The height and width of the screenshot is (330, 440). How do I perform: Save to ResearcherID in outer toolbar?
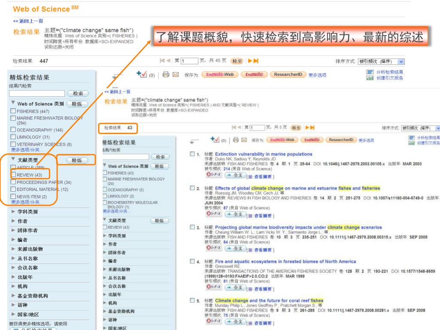(288, 75)
